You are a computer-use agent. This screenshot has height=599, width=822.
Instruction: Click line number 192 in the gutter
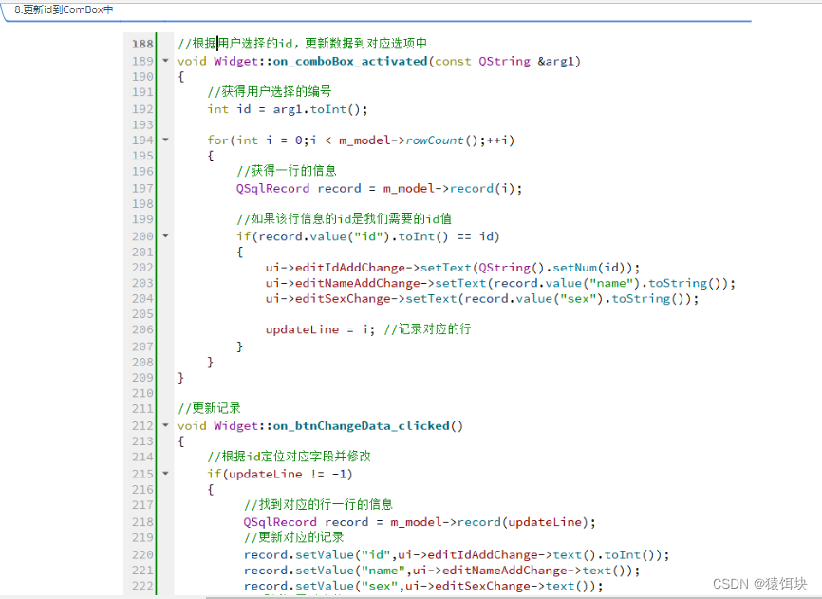142,109
